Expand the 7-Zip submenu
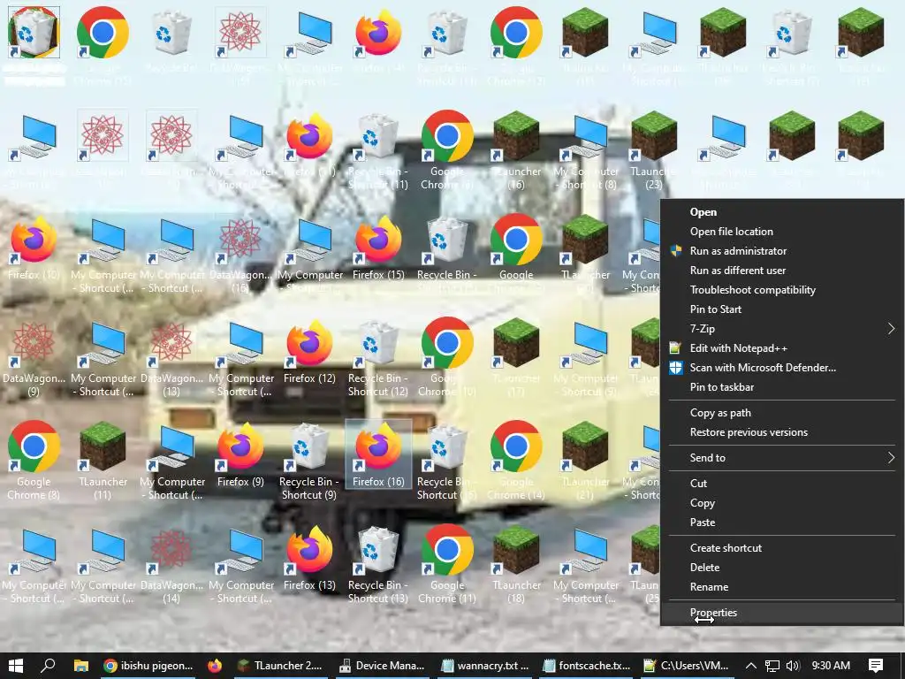 click(782, 329)
